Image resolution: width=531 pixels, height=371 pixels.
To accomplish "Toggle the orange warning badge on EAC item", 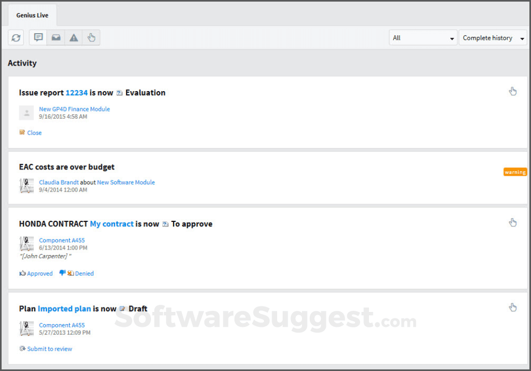I will pos(515,172).
